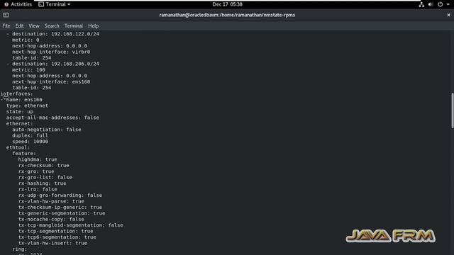Open the Help menu
Viewport: 454px width, 255px height.
tap(93, 26)
